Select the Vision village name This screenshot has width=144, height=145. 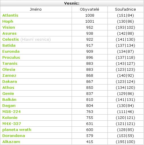[x=9, y=28]
